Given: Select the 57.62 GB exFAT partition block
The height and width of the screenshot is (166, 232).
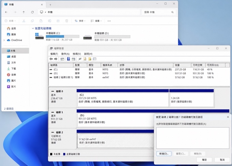Looking at the screenshot, I should 115,139.
